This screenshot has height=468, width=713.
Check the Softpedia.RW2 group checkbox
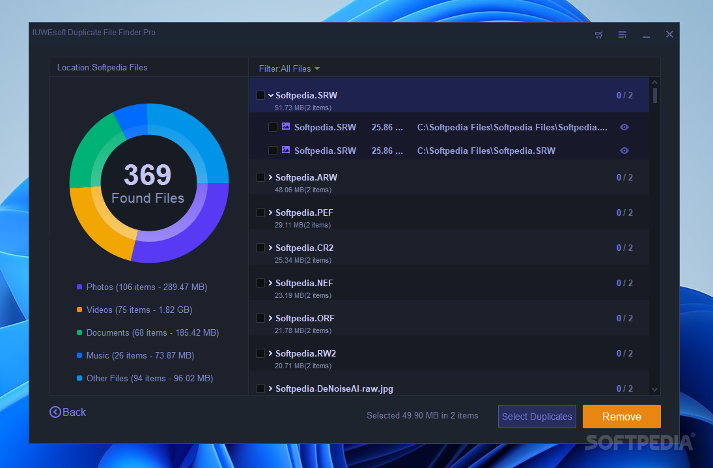[x=260, y=353]
